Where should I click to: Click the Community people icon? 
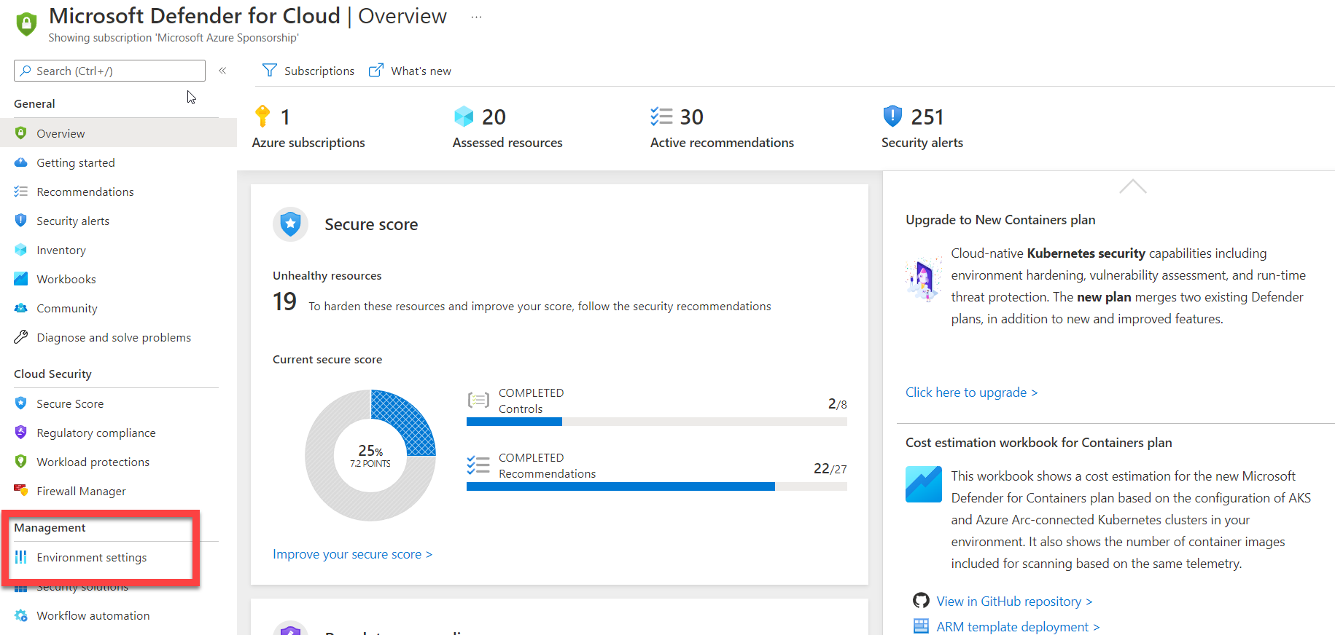point(21,308)
